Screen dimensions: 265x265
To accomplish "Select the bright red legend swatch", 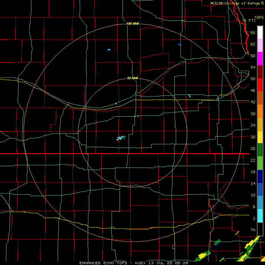I will 260,85.
